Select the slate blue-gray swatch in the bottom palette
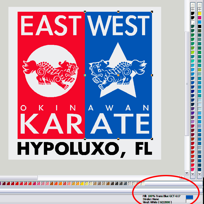 [125, 184]
